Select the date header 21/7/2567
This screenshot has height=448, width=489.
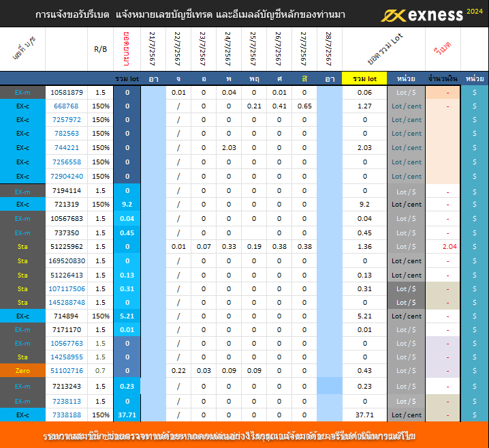152,48
